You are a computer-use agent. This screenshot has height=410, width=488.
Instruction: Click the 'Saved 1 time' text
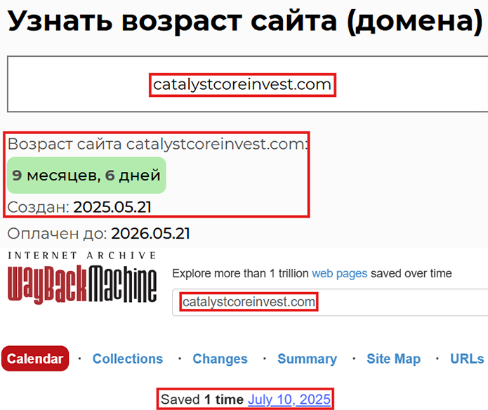[202, 399]
